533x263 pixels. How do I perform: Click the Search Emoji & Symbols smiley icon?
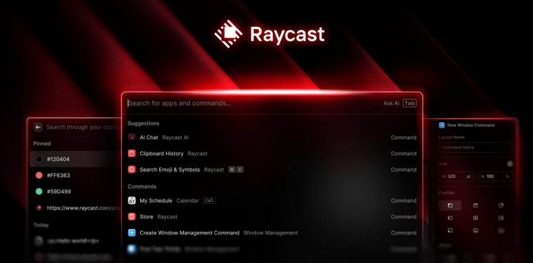[132, 170]
